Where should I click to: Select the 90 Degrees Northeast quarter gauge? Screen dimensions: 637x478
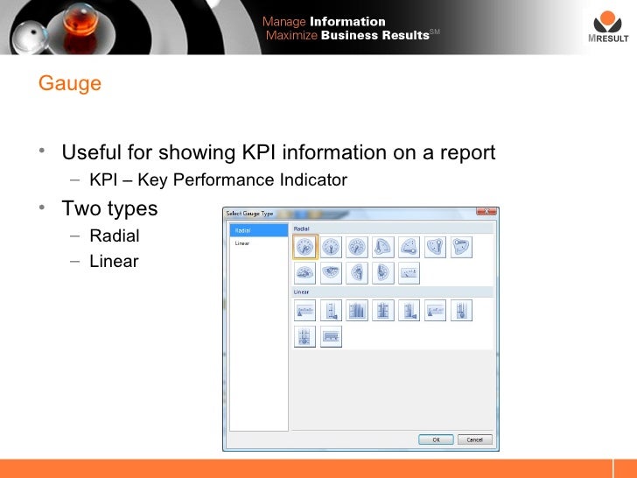click(383, 247)
